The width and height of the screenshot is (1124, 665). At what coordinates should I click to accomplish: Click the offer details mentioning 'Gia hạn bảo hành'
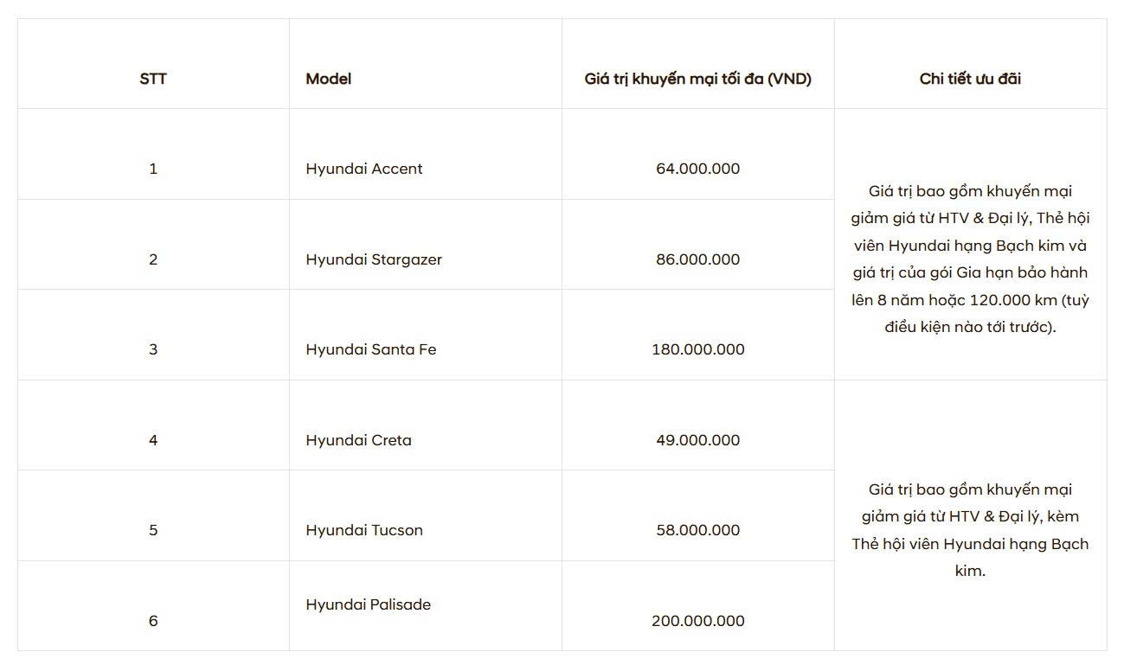click(970, 259)
